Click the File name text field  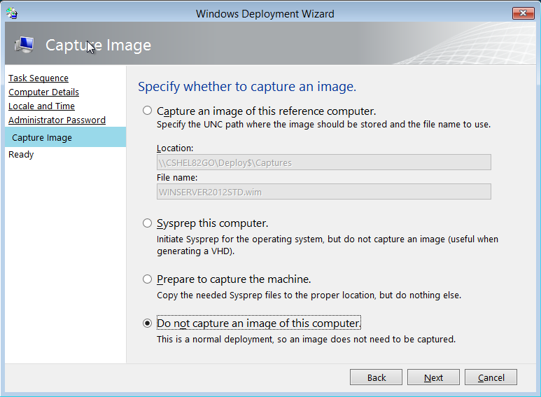point(323,191)
